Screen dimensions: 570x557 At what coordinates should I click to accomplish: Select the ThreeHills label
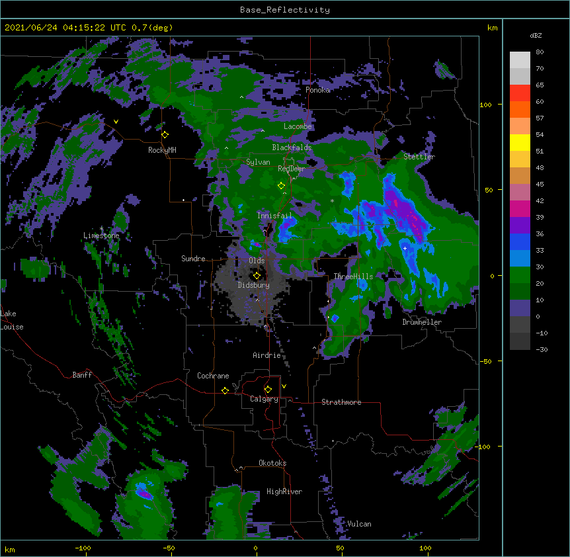[x=353, y=277]
